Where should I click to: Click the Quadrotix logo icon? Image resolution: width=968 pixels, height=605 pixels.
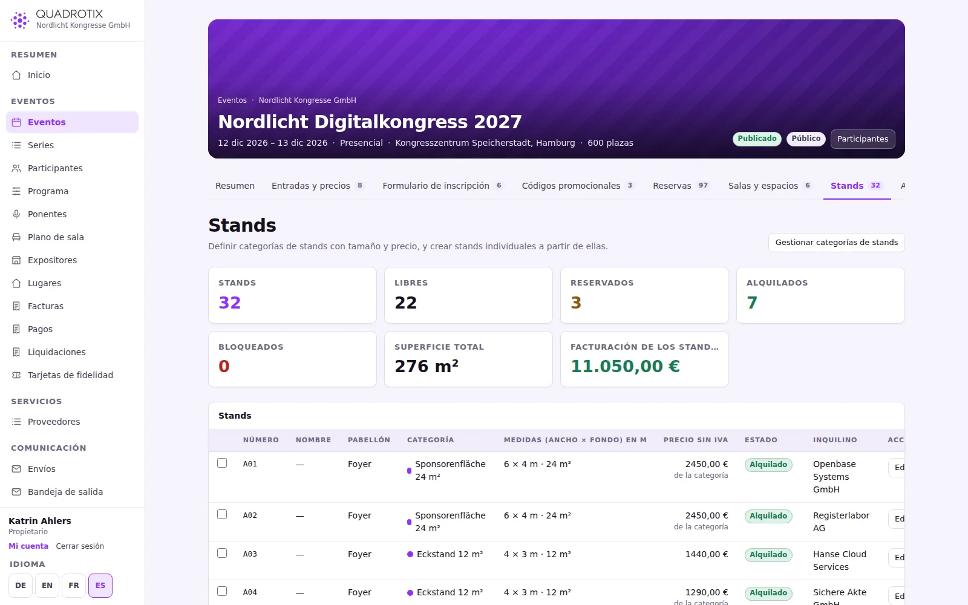point(20,20)
